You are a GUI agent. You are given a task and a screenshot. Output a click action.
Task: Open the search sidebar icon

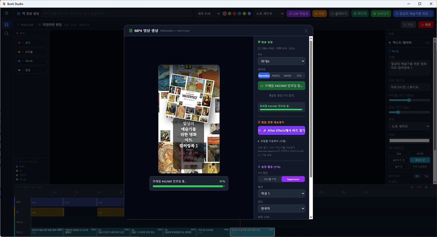6,33
